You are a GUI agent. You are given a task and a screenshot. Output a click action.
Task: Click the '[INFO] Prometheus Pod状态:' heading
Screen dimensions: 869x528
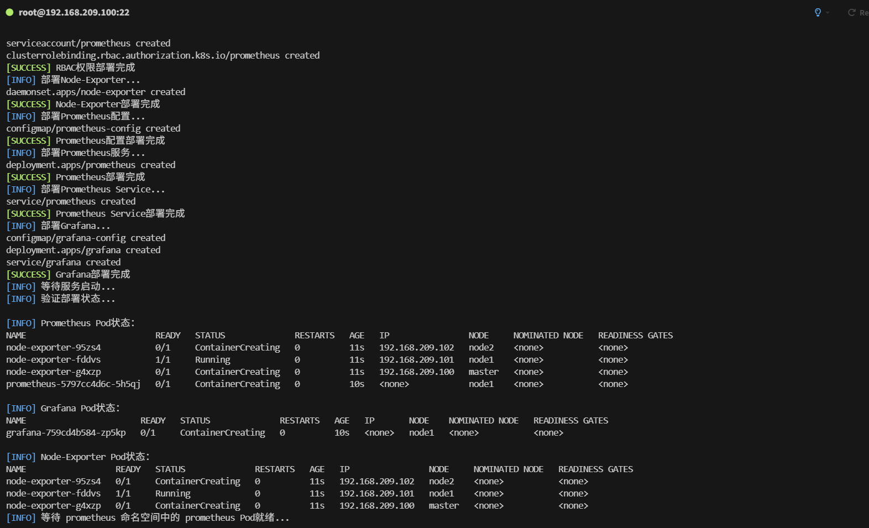coord(71,323)
